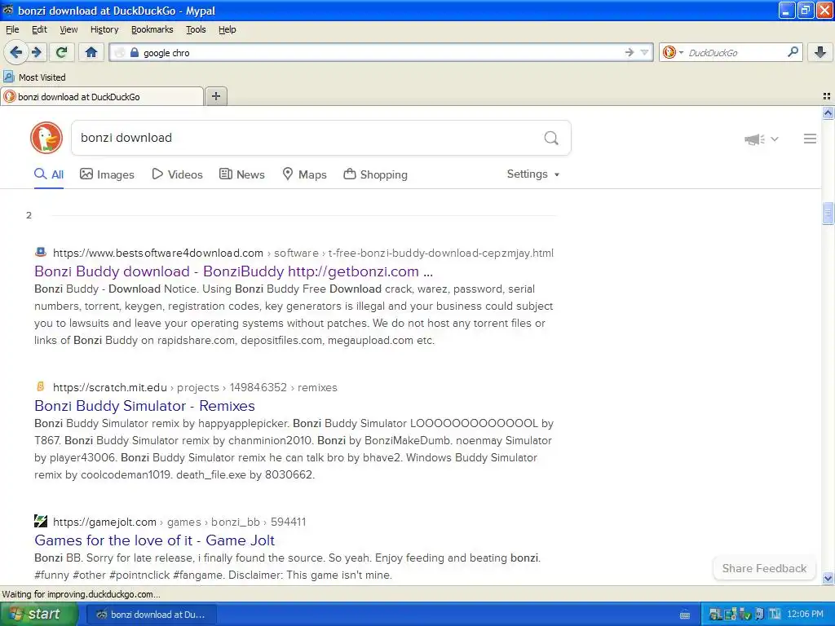Click the system tray clock 12:06 PM
This screenshot has width=835, height=626.
click(805, 615)
